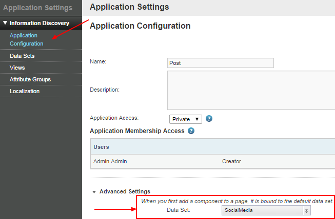Click the help icon beside Application Access
The width and height of the screenshot is (335, 219).
pyautogui.click(x=209, y=119)
